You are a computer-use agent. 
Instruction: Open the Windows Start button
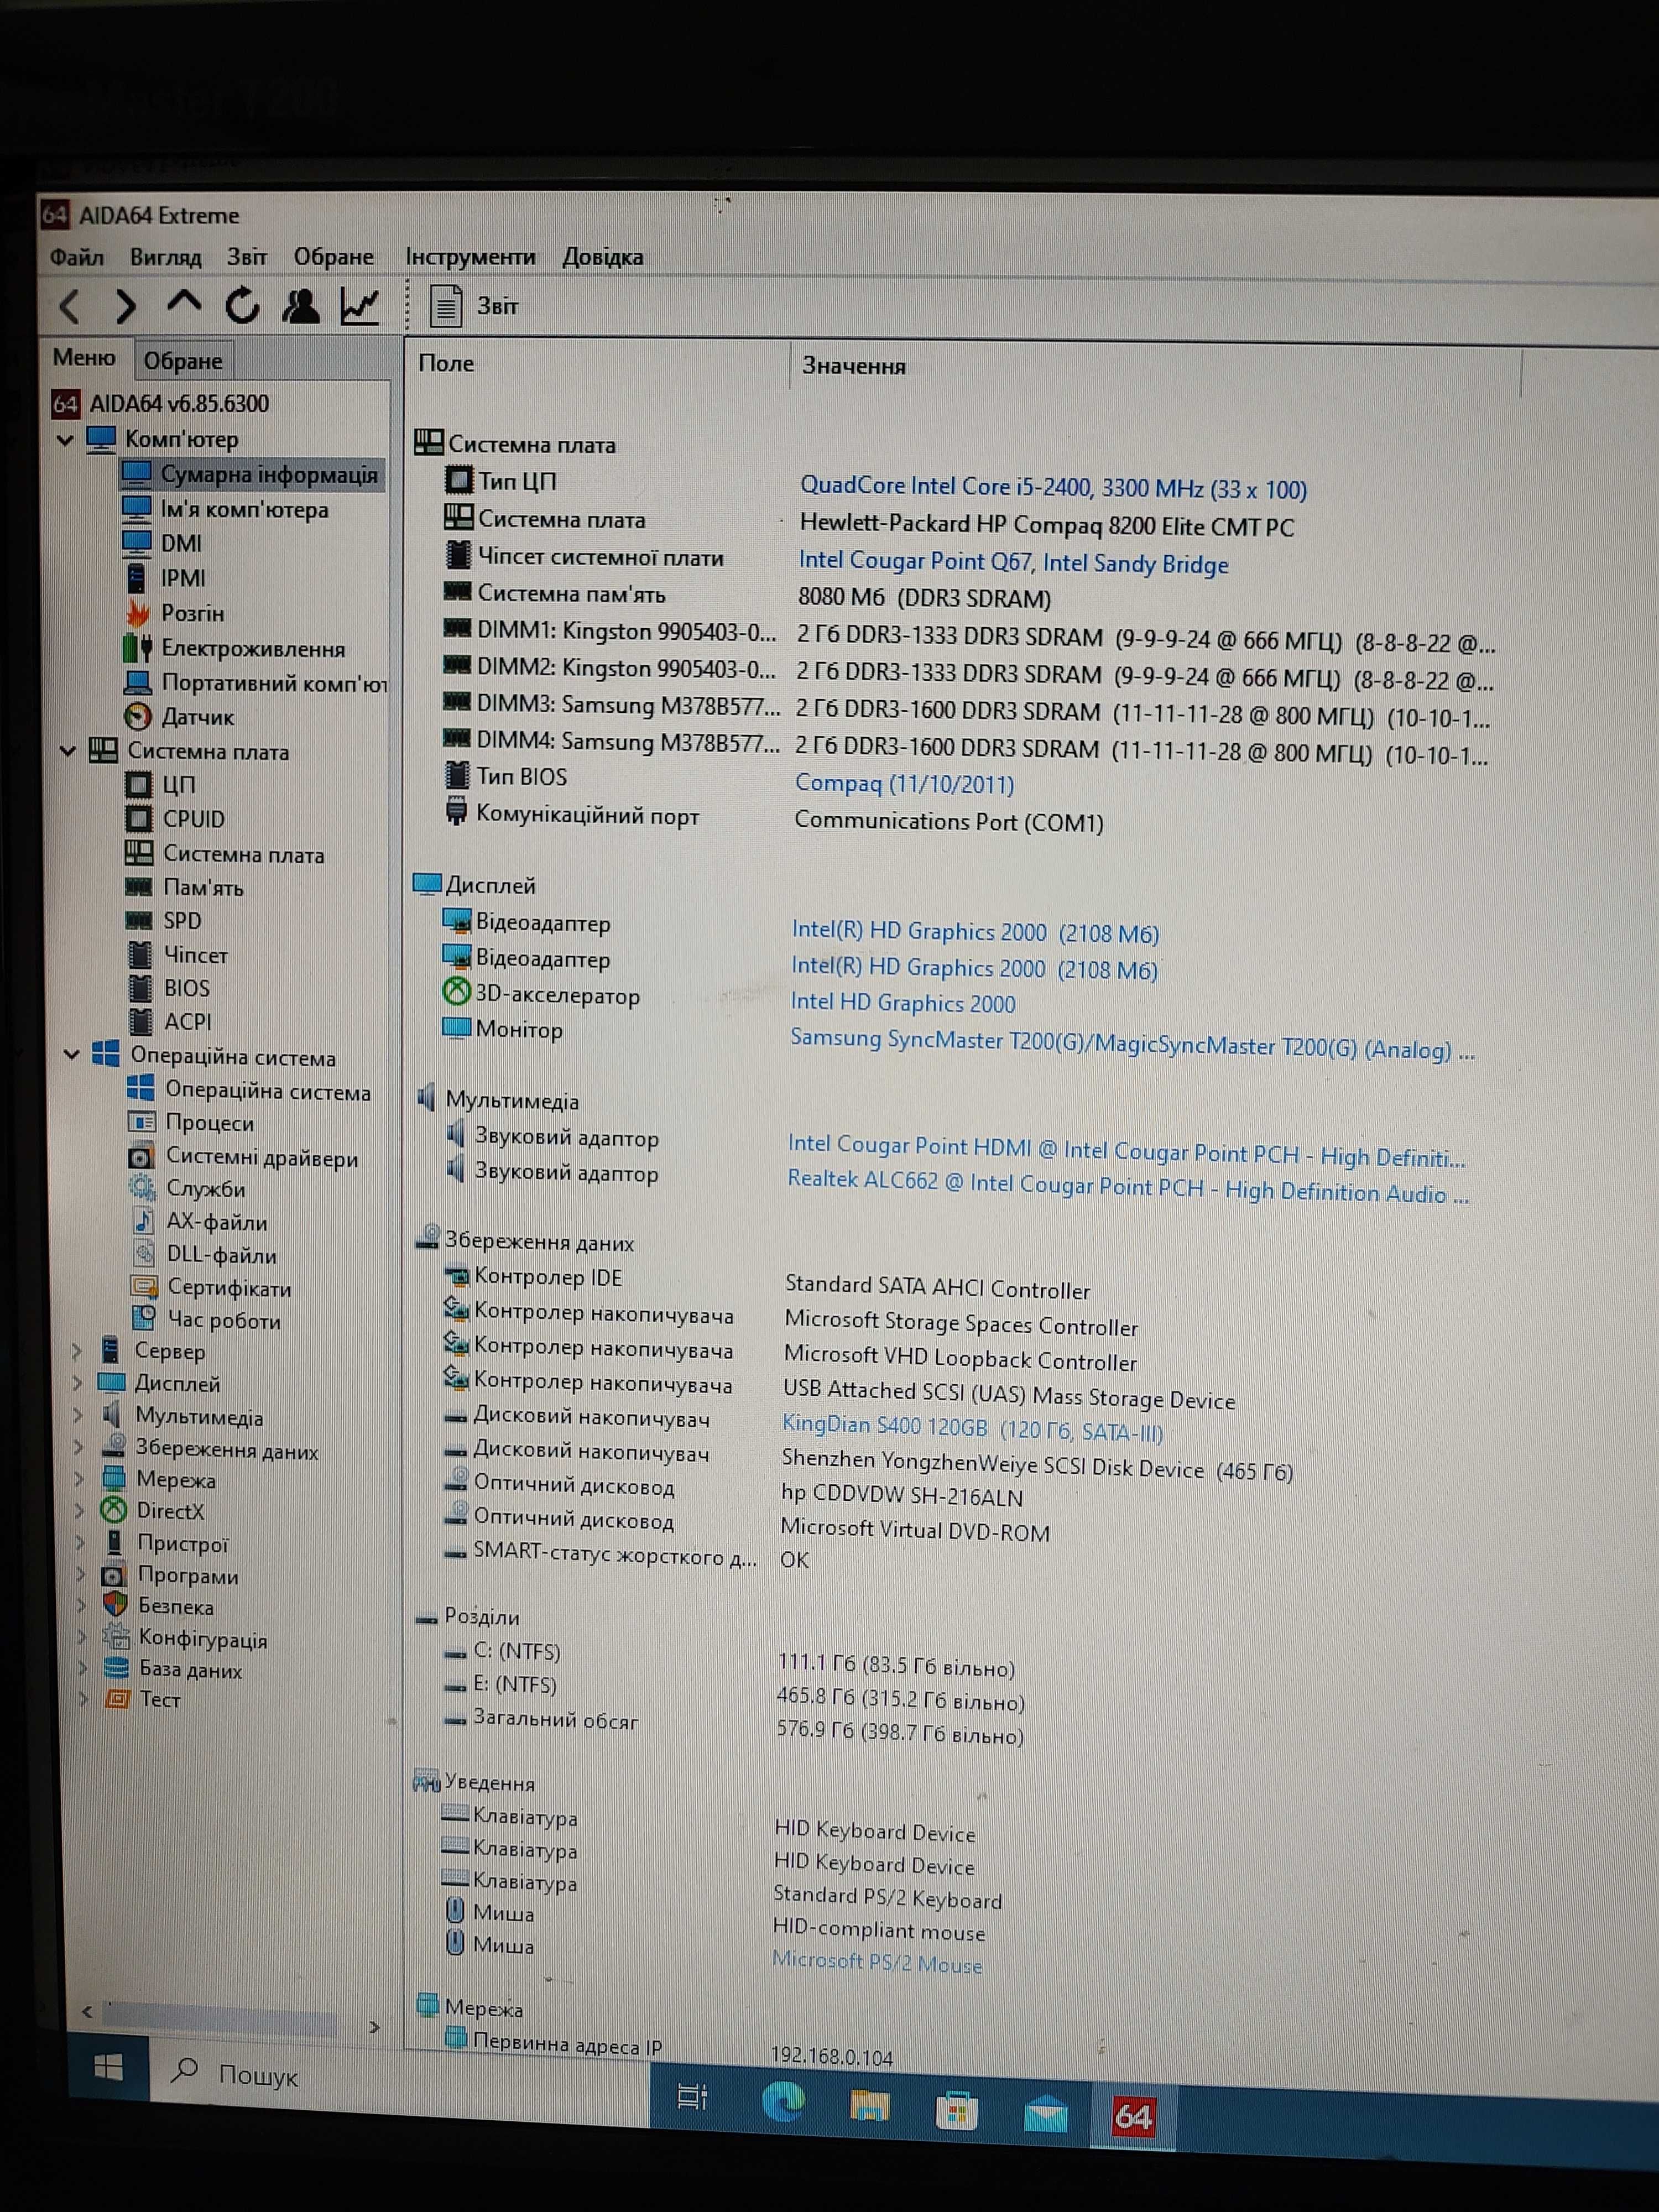coord(108,2066)
